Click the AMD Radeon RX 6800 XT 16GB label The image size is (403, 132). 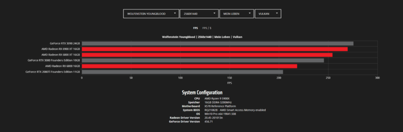[61, 55]
